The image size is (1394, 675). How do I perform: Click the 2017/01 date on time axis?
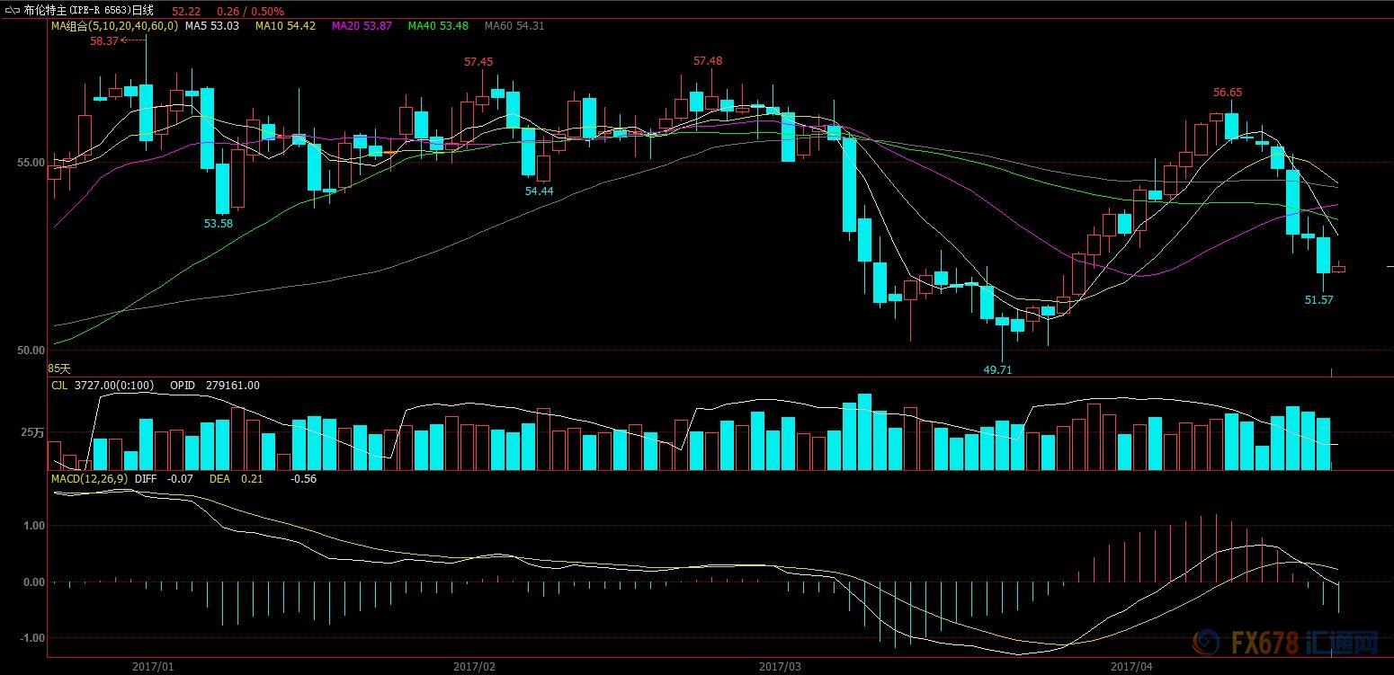pyautogui.click(x=153, y=666)
